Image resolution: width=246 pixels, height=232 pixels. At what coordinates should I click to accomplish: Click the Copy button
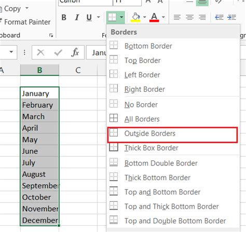[11, 9]
